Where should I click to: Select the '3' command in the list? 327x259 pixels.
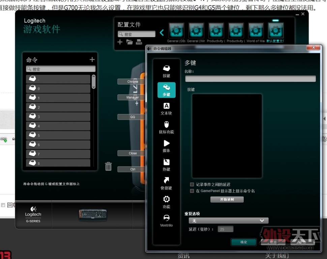58,117
